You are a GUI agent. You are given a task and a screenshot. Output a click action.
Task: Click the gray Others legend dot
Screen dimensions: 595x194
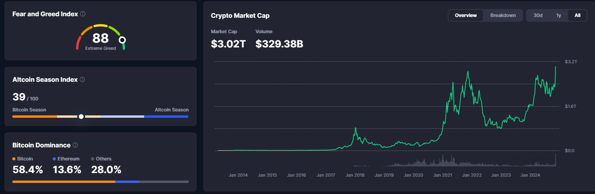(x=93, y=159)
